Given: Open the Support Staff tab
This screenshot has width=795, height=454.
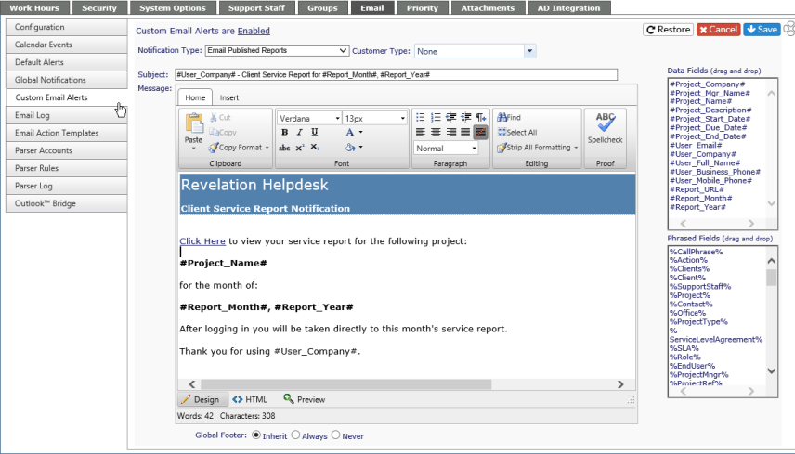Looking at the screenshot, I should (x=256, y=8).
